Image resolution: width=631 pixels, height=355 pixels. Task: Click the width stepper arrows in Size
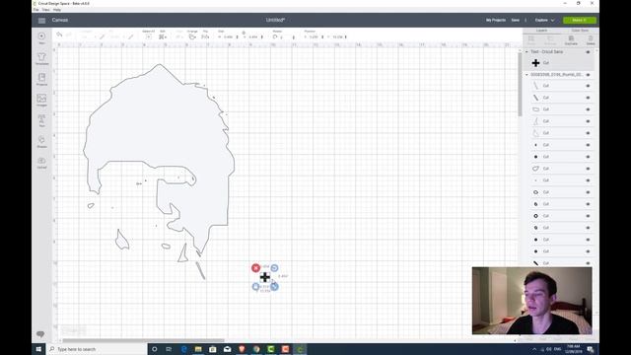(x=238, y=37)
